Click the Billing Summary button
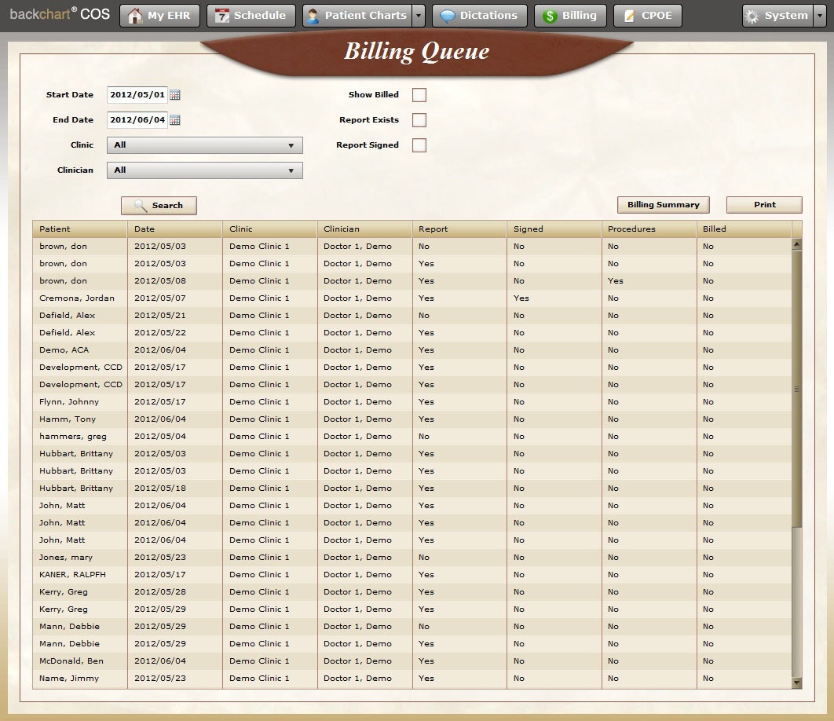The height and width of the screenshot is (721, 834). point(662,204)
